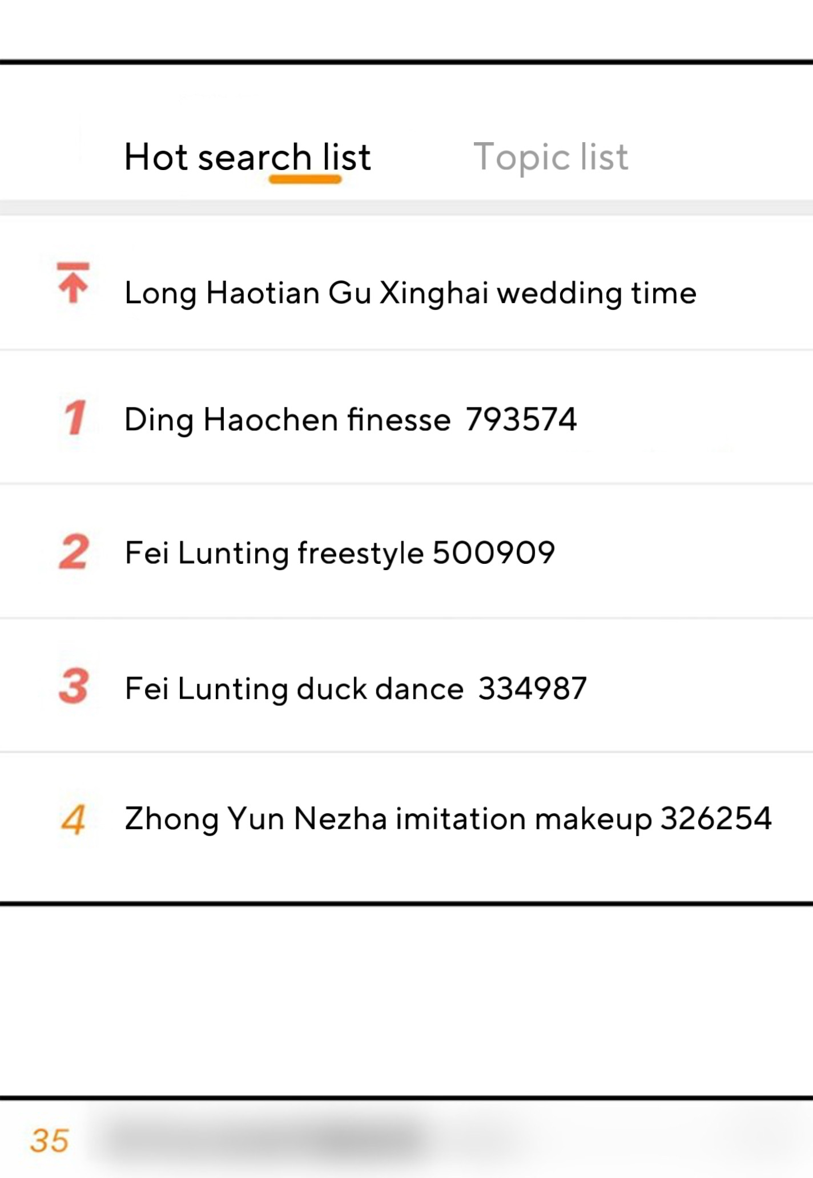Click the red pinned-to-top arrow icon
Image resolution: width=813 pixels, height=1178 pixels.
point(73,283)
